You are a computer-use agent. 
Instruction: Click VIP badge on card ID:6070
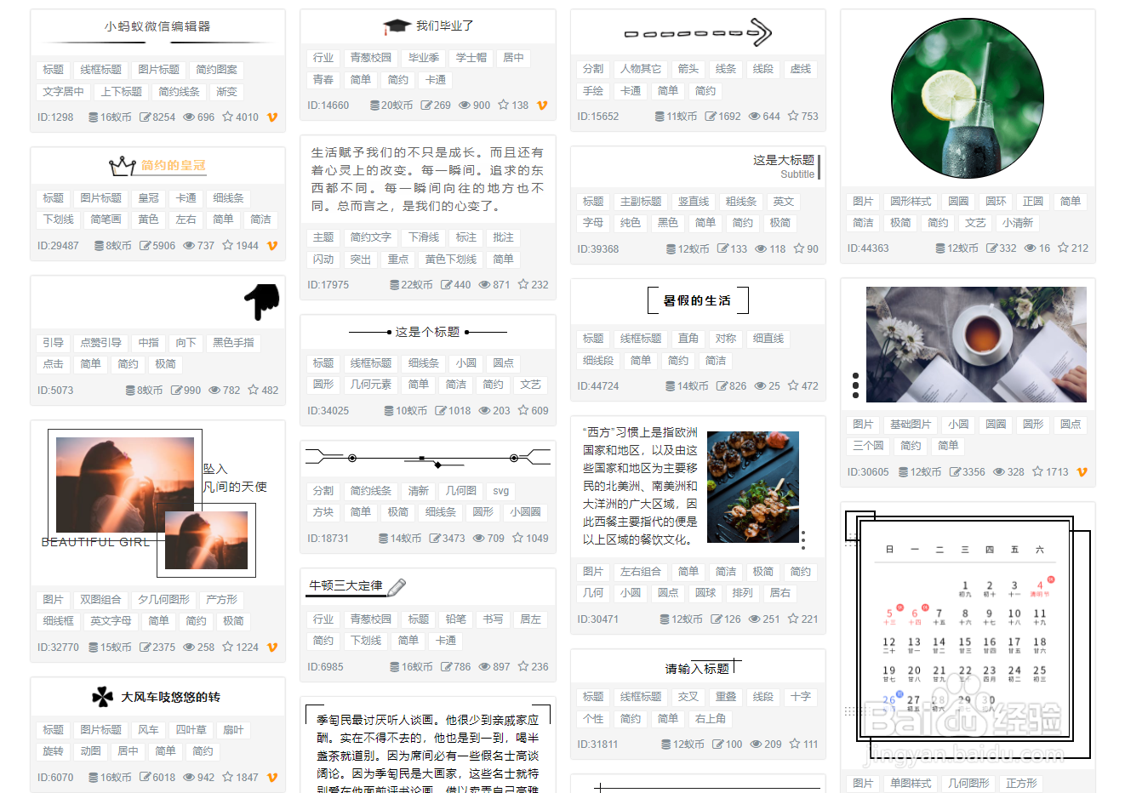(272, 778)
